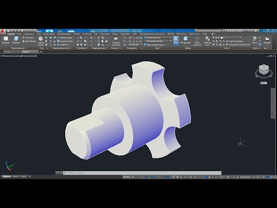Viewport: 277px width, 208px height.
Task: Switch to the Главная ribbon tab
Action: tap(11, 34)
